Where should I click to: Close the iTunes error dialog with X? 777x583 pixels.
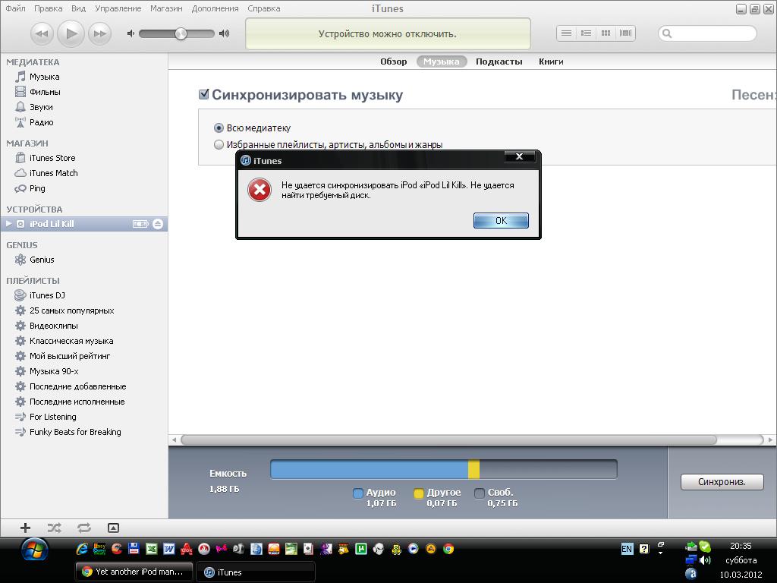[519, 156]
